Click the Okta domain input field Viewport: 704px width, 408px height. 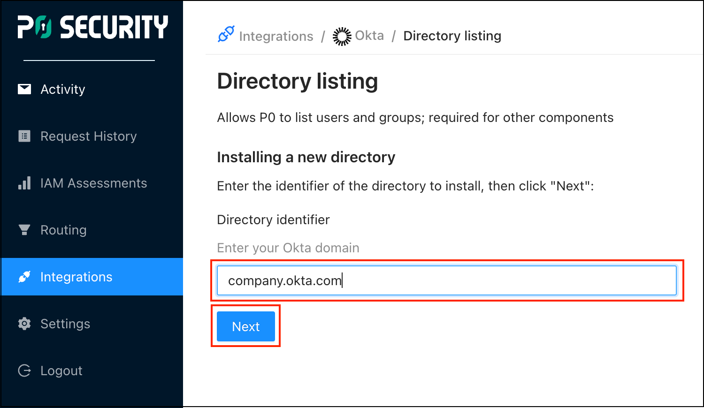446,280
